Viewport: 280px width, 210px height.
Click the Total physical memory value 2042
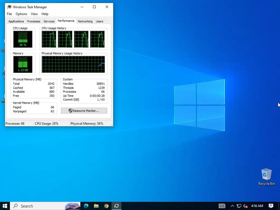pyautogui.click(x=51, y=84)
